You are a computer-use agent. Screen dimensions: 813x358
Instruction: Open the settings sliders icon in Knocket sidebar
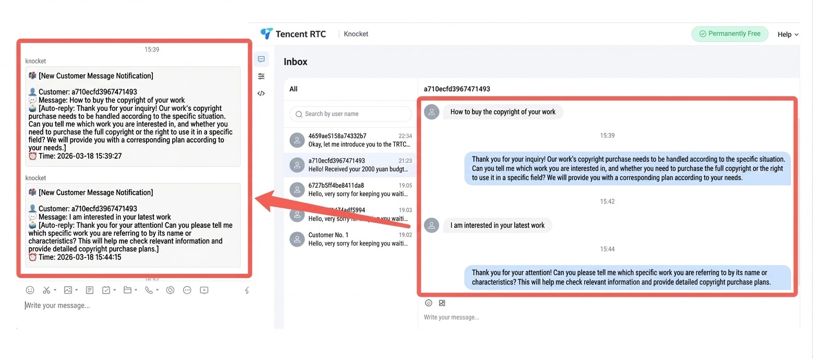tap(261, 76)
